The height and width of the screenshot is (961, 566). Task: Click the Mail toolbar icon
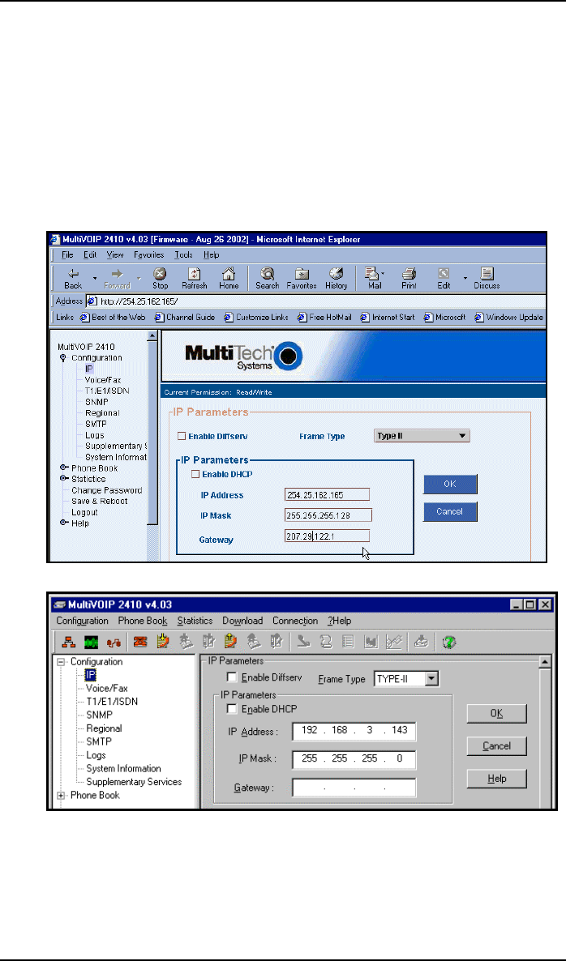coord(374,278)
